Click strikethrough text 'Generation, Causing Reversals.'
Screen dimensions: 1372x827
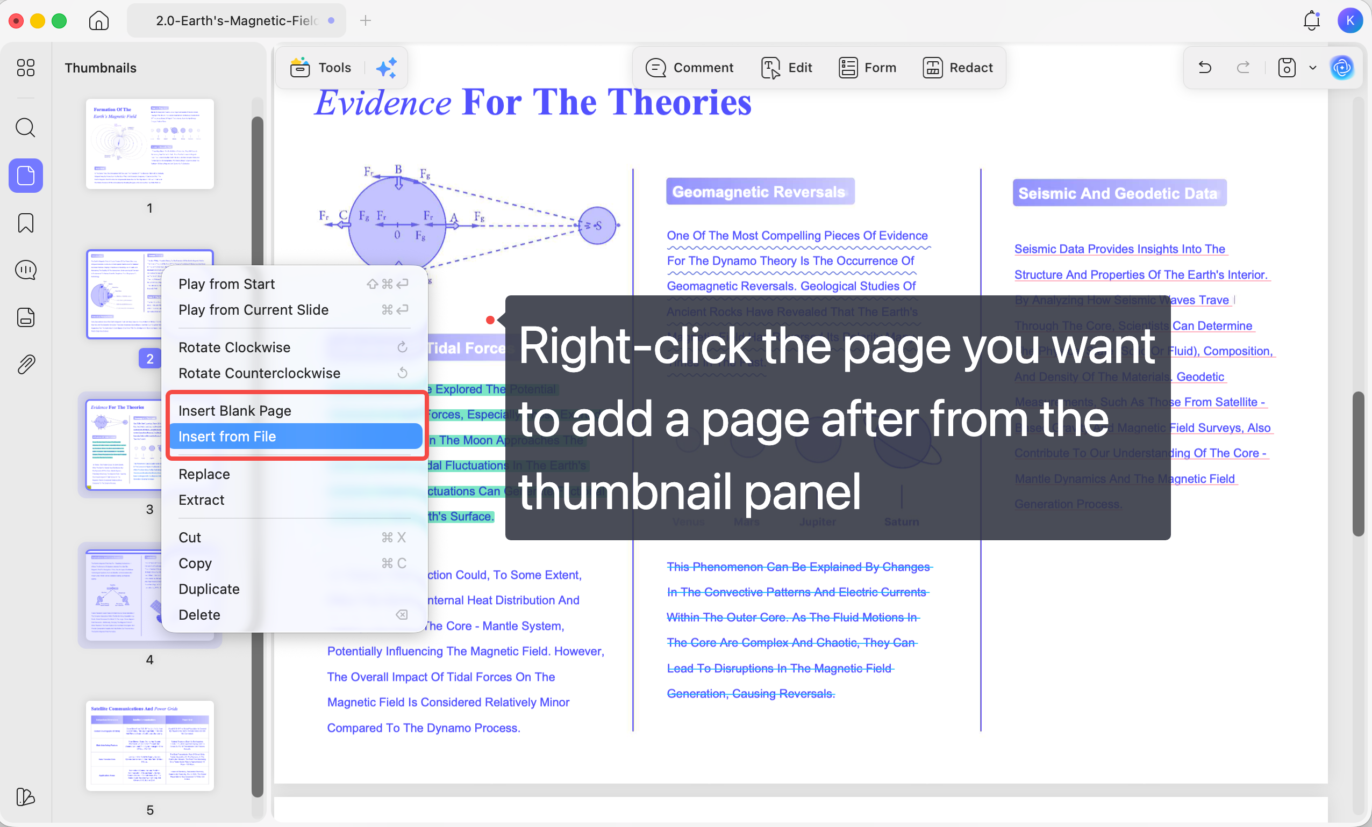click(751, 693)
